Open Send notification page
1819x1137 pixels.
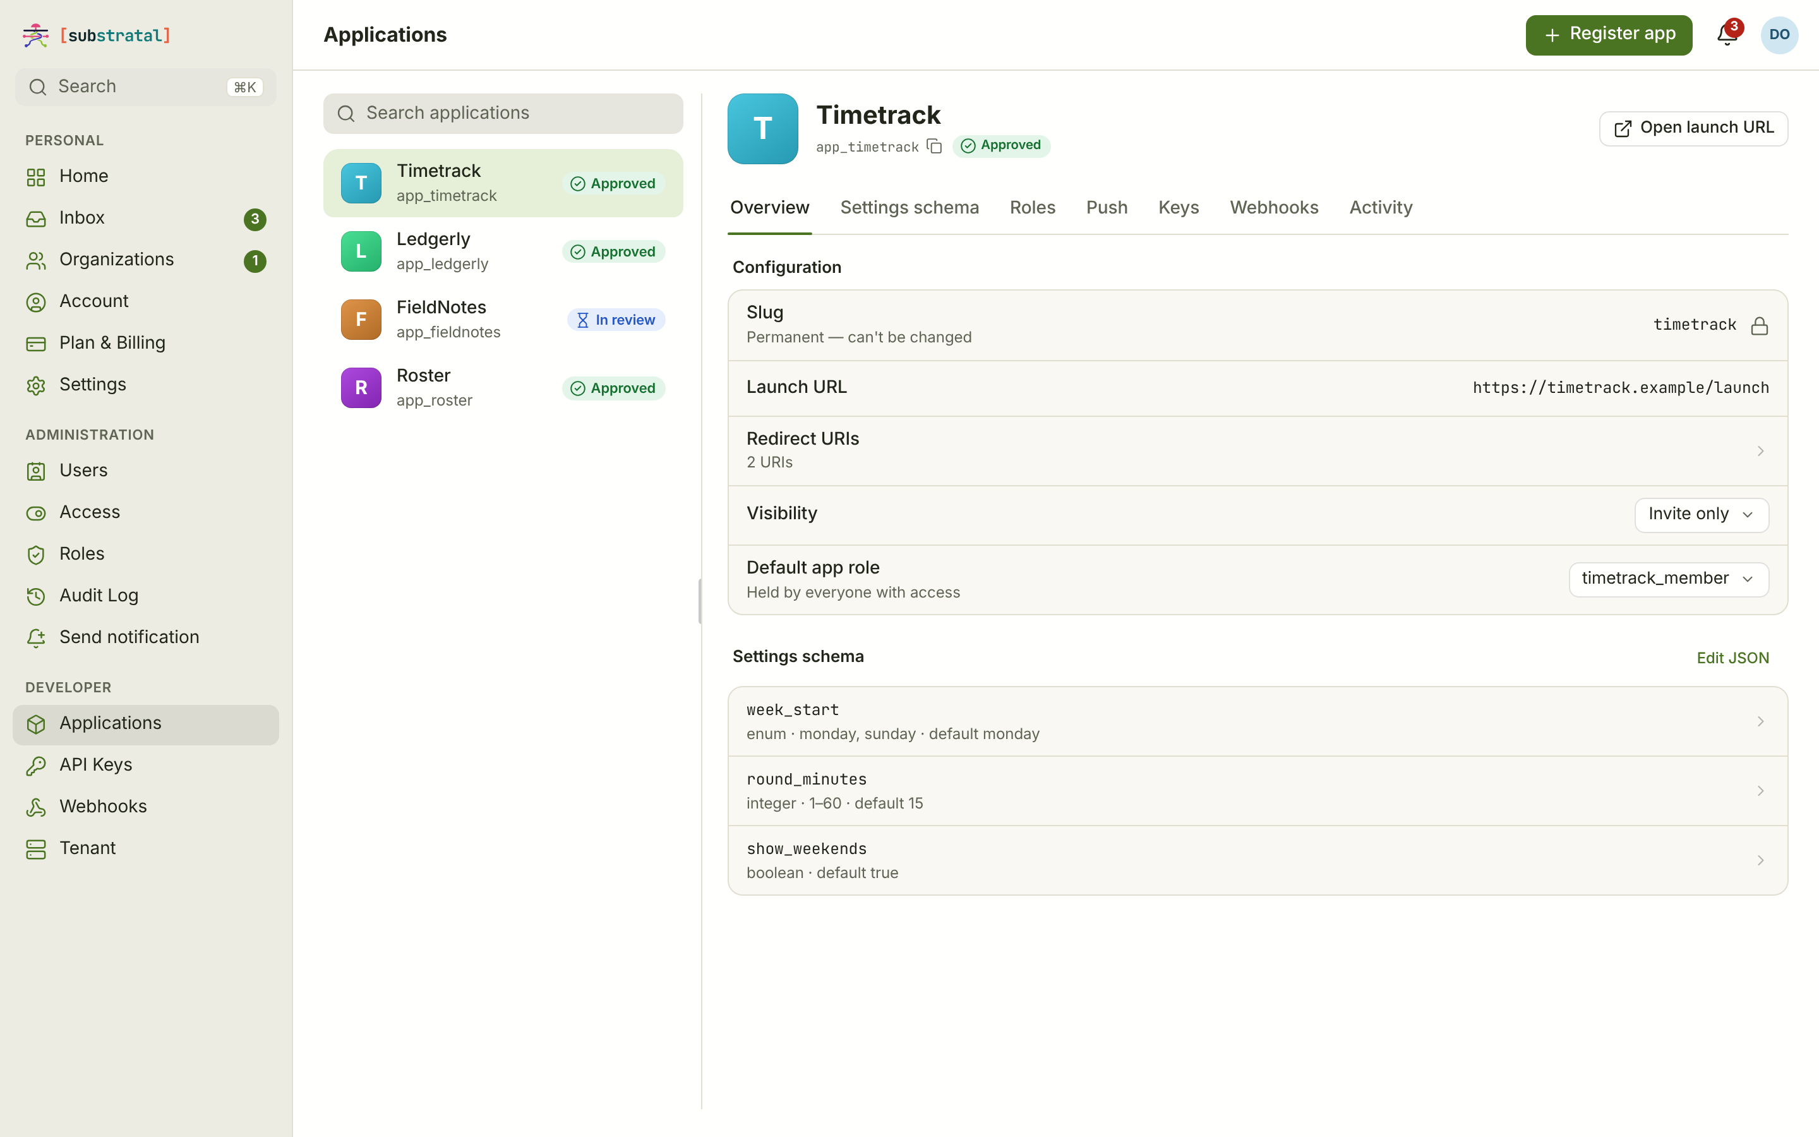[146, 638]
